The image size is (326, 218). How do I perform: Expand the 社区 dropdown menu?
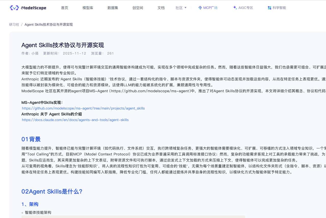pos(181,8)
